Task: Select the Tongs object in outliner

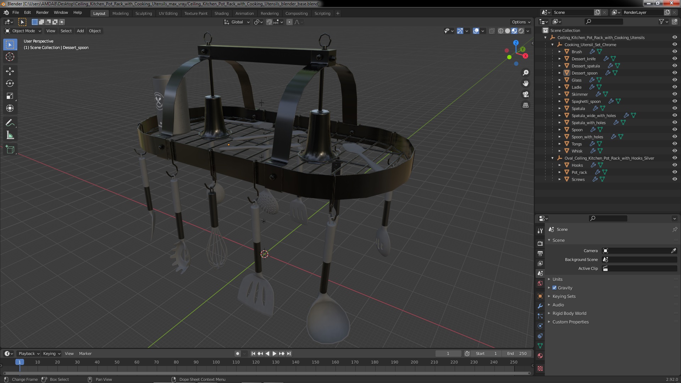Action: click(x=576, y=144)
